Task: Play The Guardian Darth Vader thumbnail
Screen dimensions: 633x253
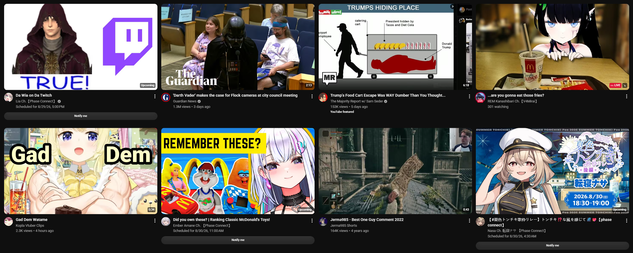Action: [x=238, y=47]
